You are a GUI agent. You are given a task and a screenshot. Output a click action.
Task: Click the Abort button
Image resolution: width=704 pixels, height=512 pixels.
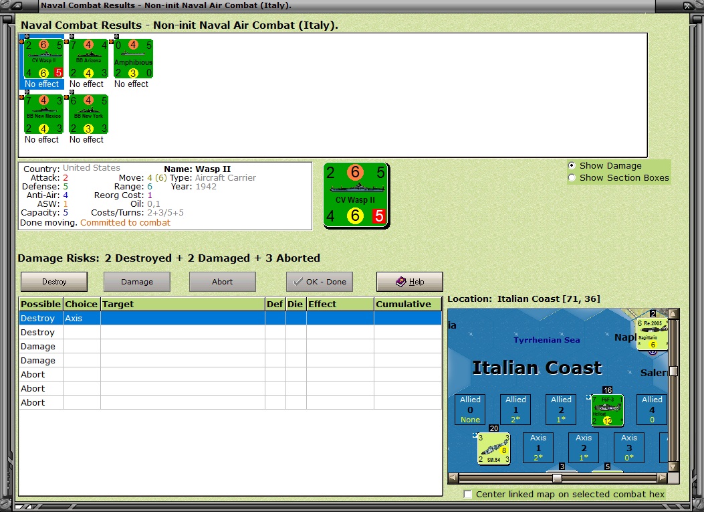click(222, 282)
